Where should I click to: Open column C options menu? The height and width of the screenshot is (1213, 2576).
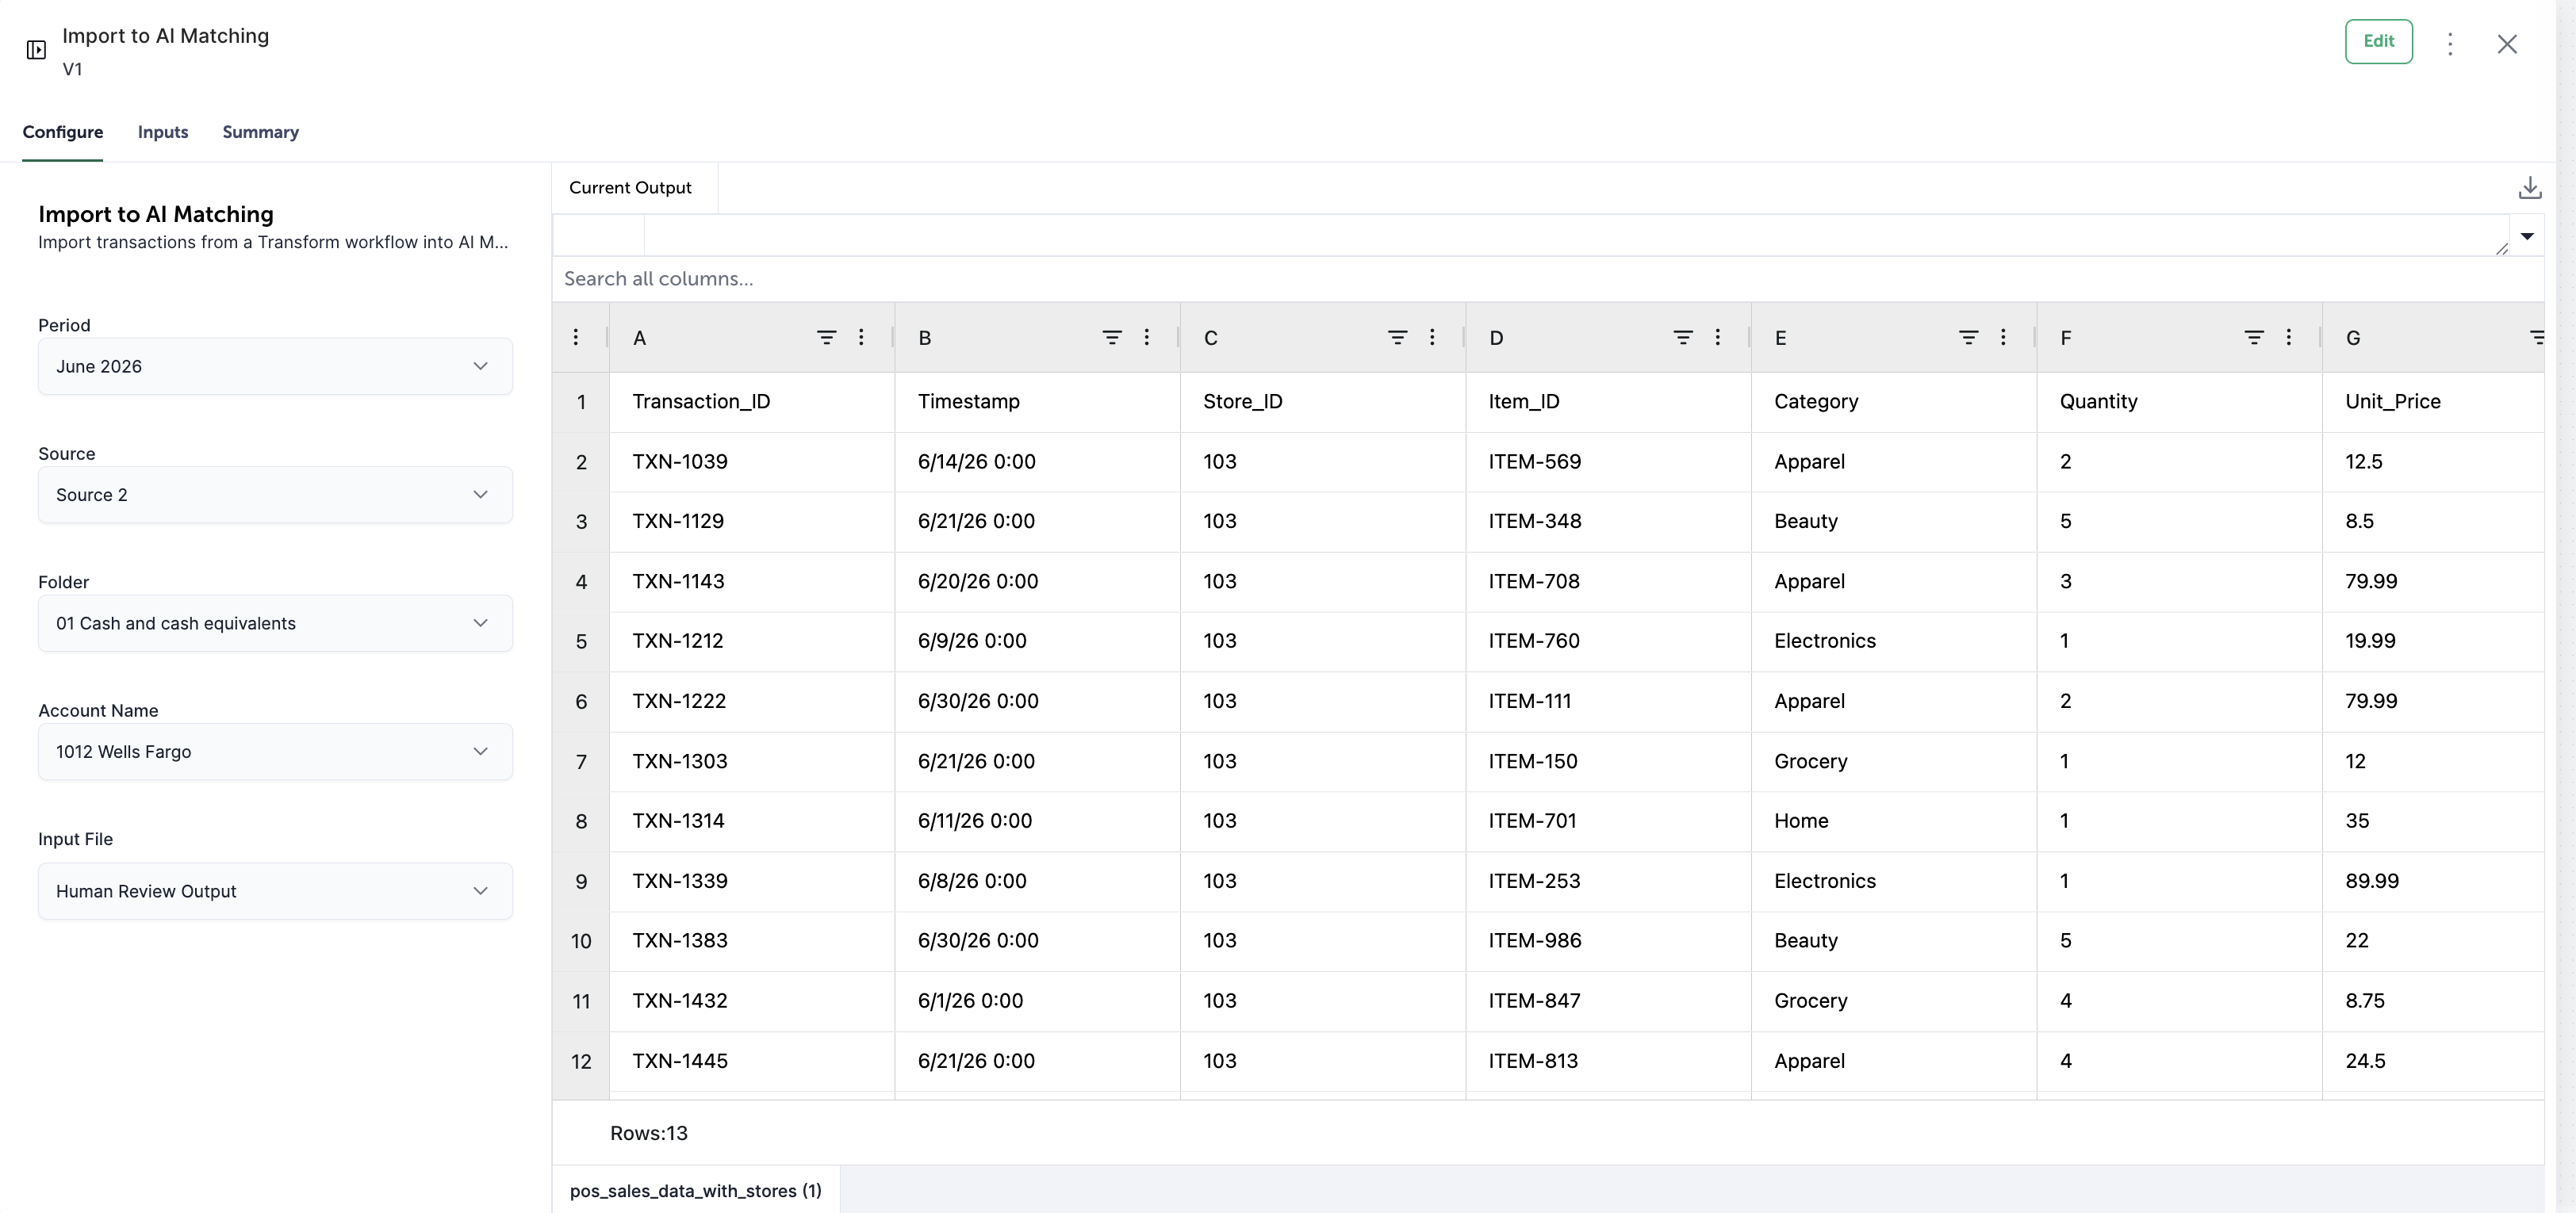click(1432, 337)
